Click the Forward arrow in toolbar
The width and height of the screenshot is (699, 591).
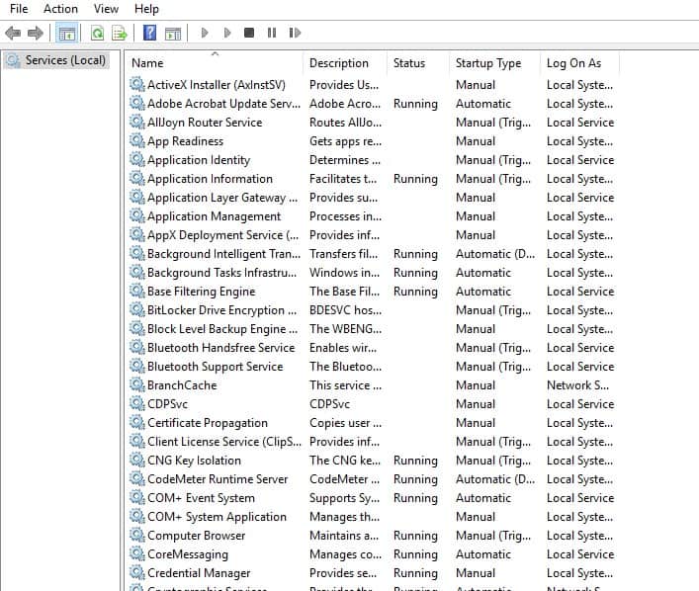[x=36, y=33]
